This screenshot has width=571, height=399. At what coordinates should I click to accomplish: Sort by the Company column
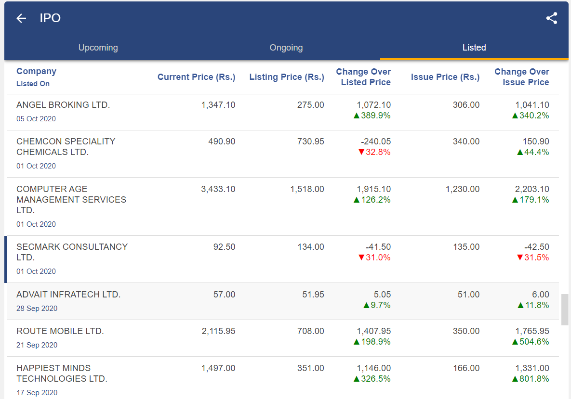tap(36, 71)
